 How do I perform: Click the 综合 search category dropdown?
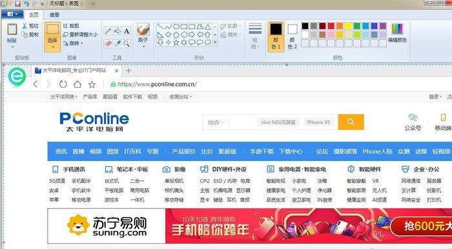pyautogui.click(x=216, y=122)
